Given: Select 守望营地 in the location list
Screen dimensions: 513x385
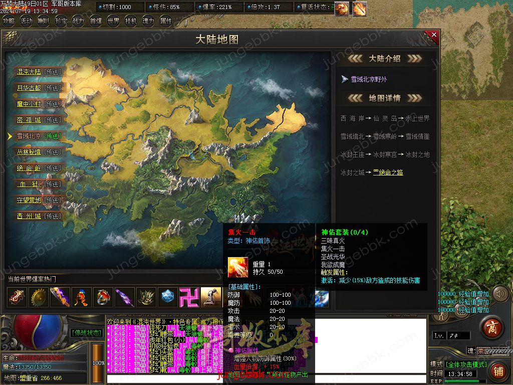Looking at the screenshot, I should pos(29,200).
